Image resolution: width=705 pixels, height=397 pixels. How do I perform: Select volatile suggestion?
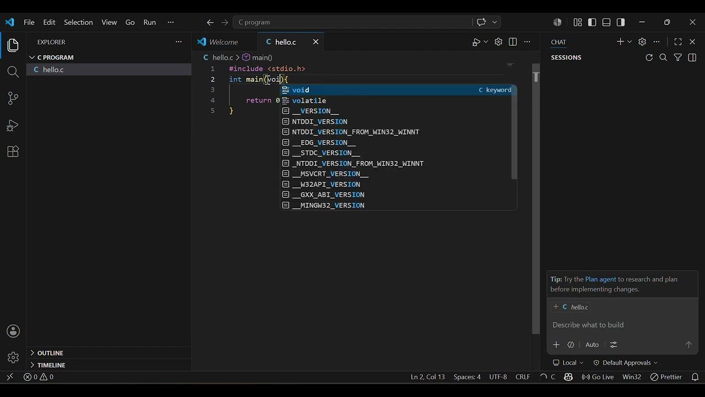click(x=396, y=100)
